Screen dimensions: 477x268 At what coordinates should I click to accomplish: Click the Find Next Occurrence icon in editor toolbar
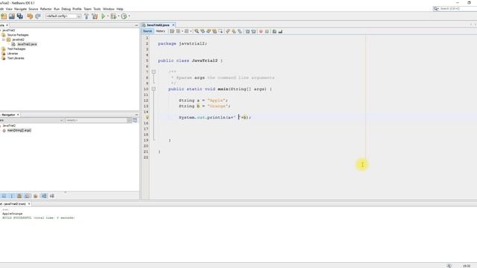tap(209, 31)
